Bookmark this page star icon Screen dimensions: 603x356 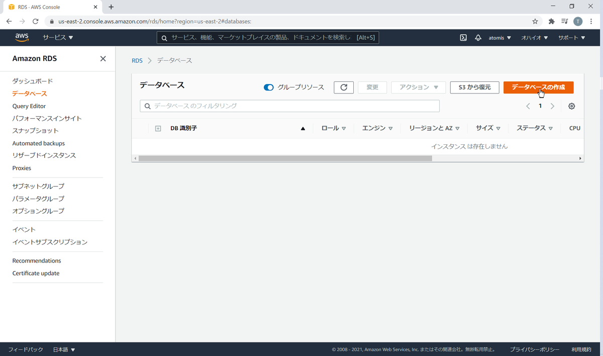click(535, 21)
